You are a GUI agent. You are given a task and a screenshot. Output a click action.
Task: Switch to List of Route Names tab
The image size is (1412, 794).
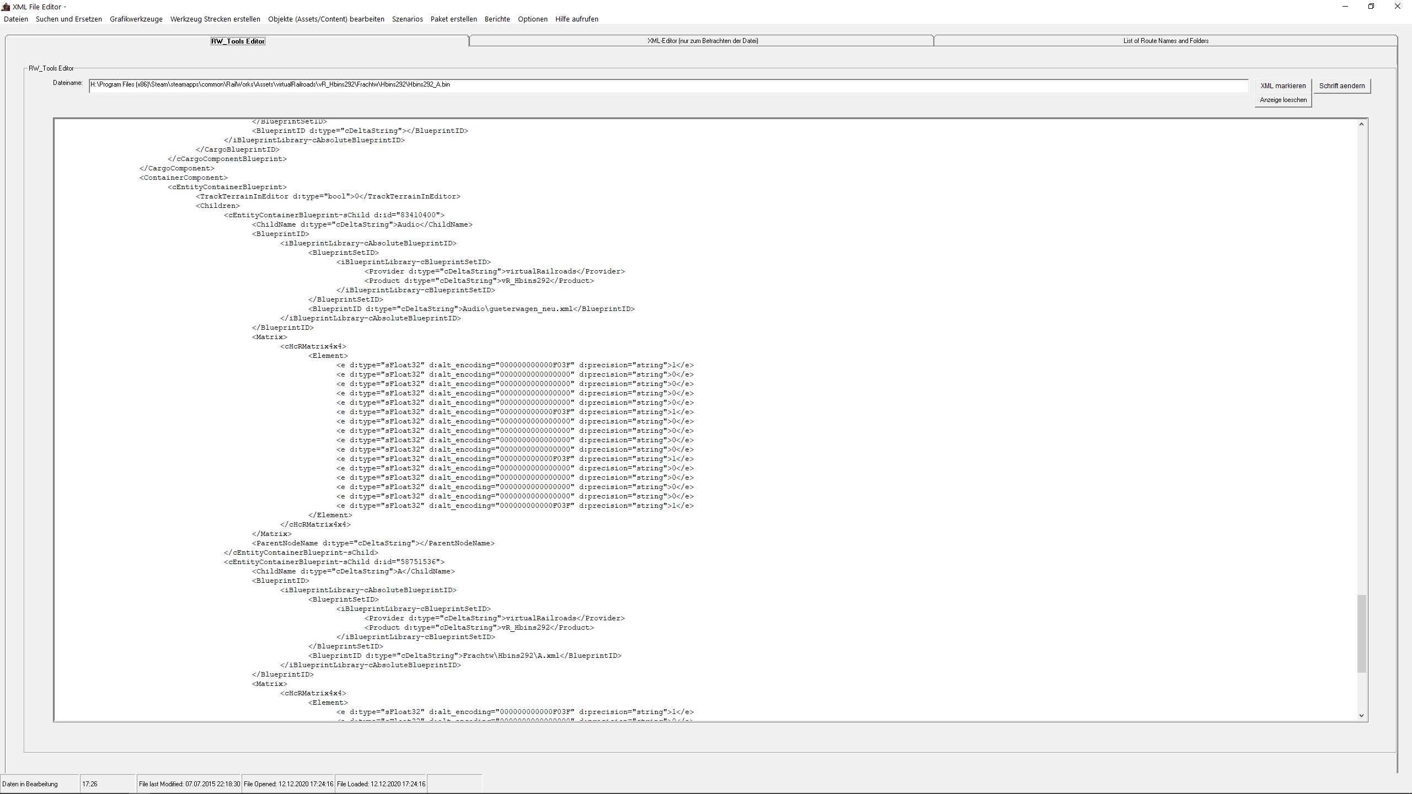pyautogui.click(x=1165, y=41)
